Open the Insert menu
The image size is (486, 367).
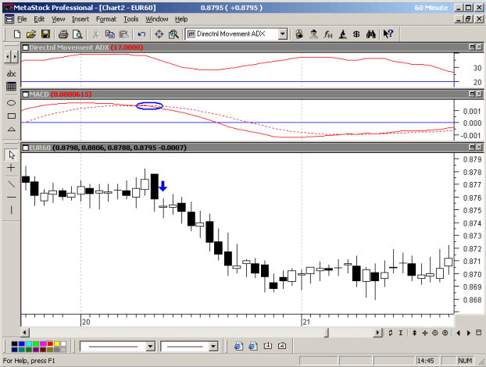[x=80, y=20]
